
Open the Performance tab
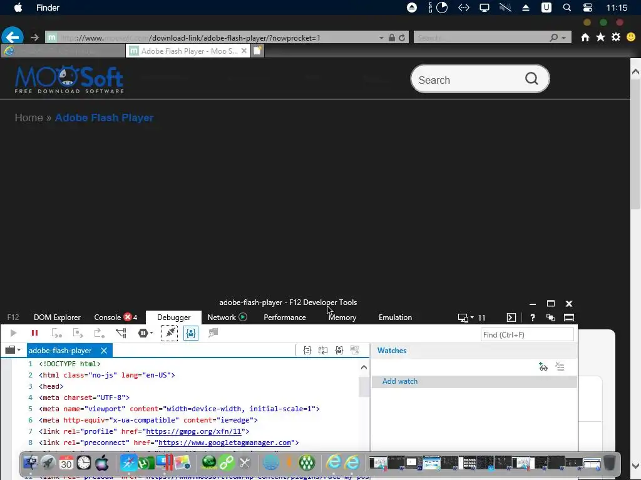(x=285, y=317)
